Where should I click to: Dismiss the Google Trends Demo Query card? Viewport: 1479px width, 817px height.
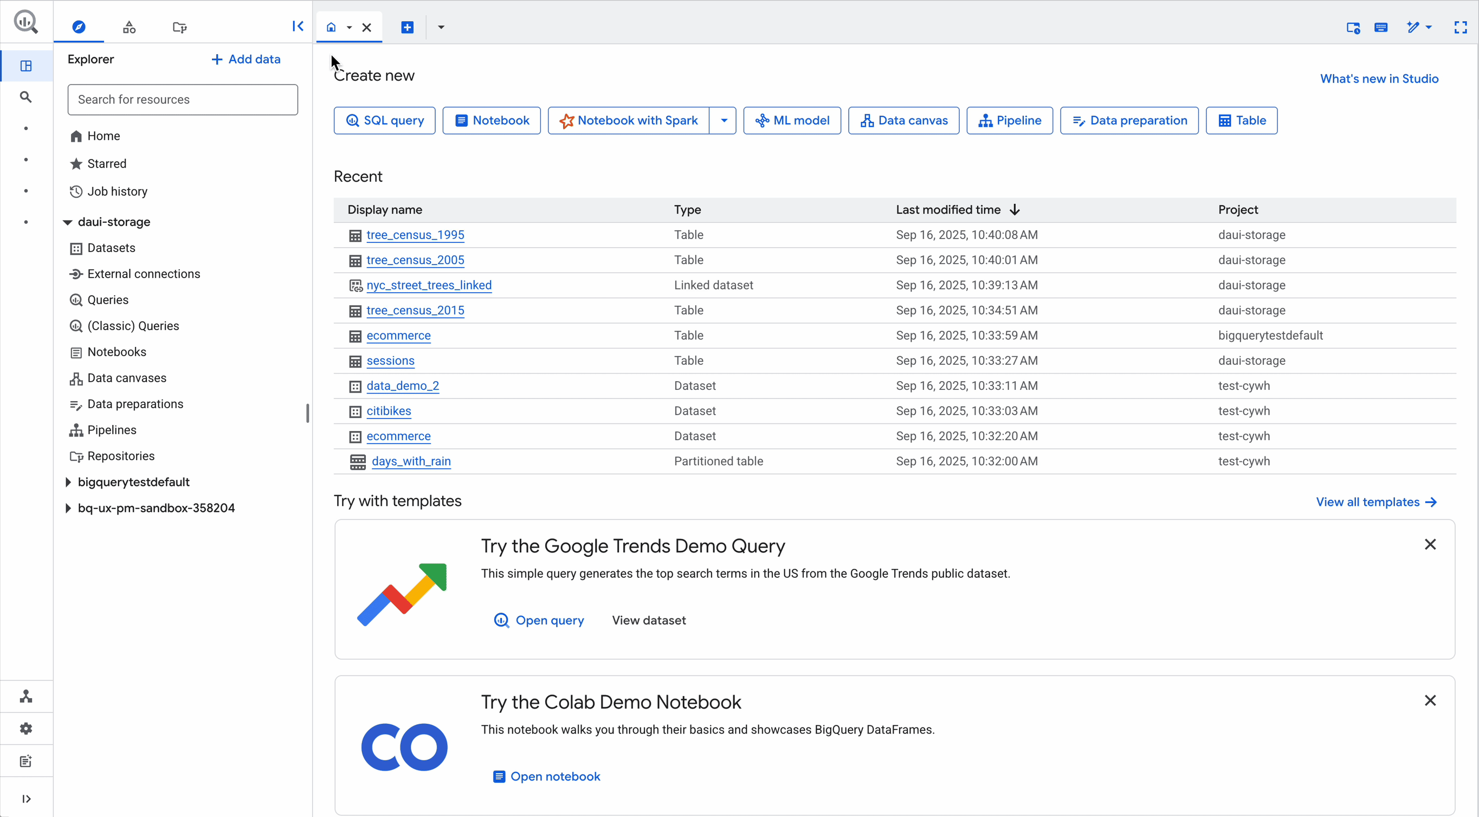click(1430, 544)
